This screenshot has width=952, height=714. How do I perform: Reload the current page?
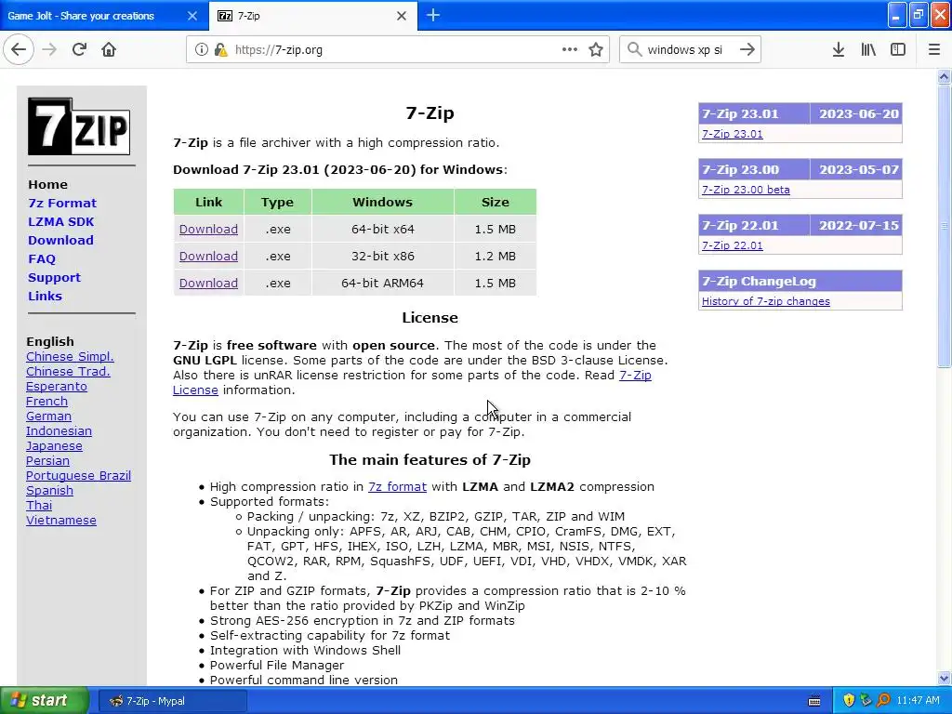(80, 50)
